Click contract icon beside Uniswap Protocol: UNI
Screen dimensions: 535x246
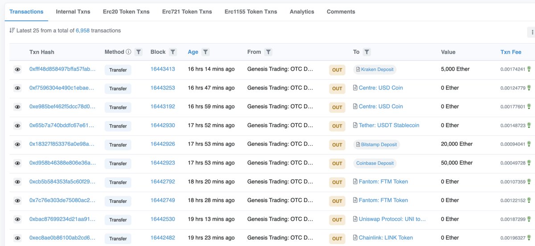coord(355,219)
